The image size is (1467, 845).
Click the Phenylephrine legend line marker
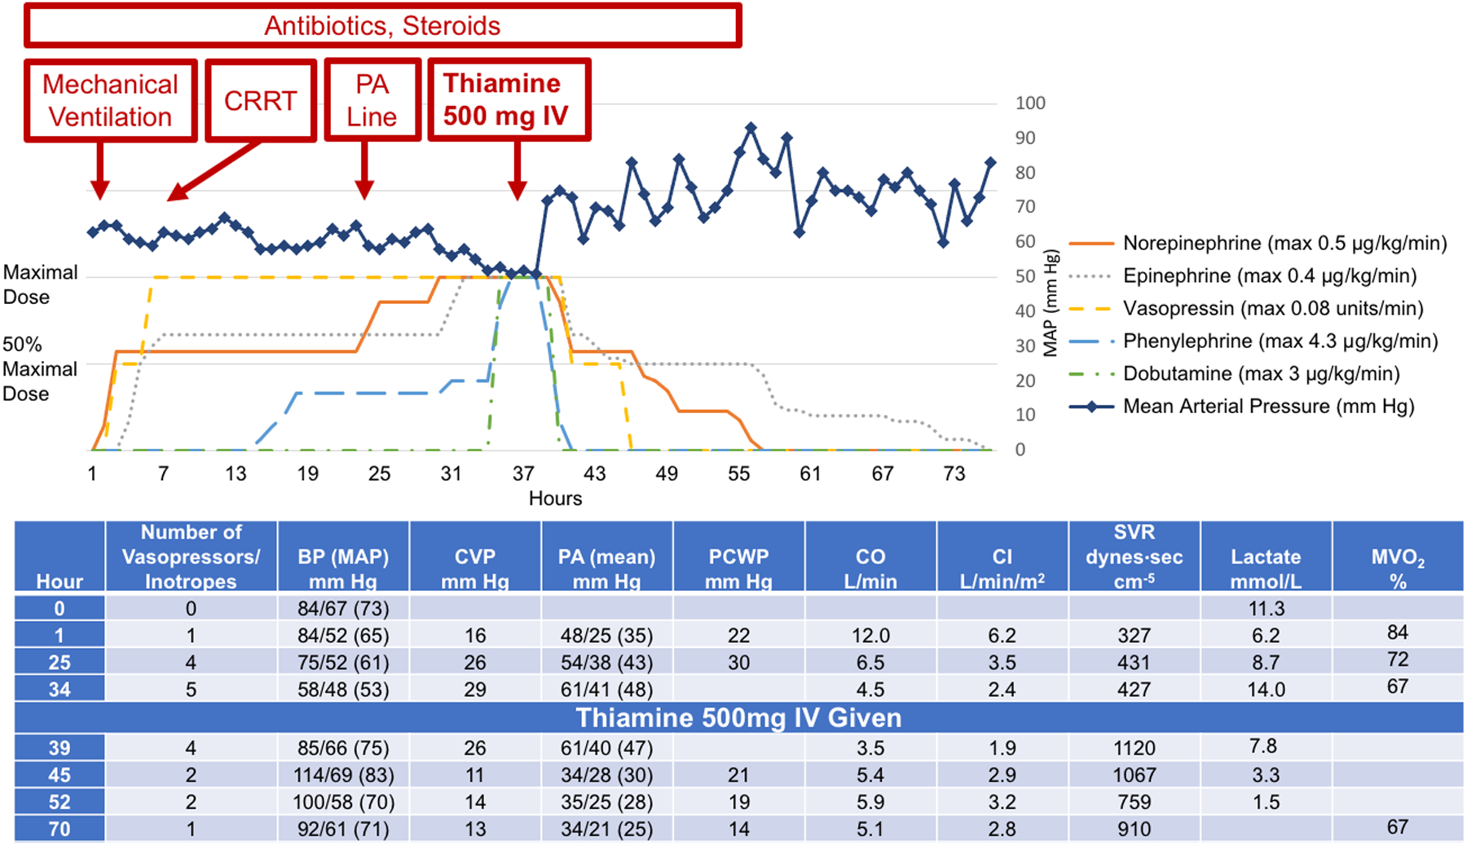click(1090, 341)
